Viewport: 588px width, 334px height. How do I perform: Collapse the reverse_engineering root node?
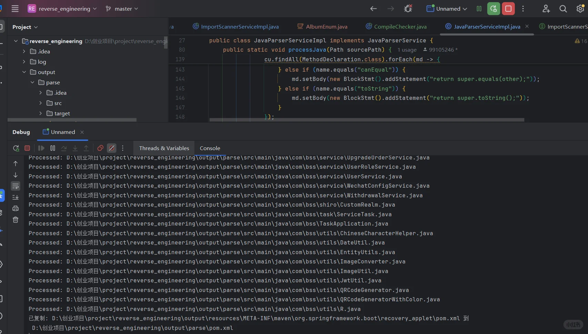pos(16,41)
